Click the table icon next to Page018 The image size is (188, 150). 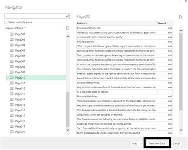pos(12,121)
